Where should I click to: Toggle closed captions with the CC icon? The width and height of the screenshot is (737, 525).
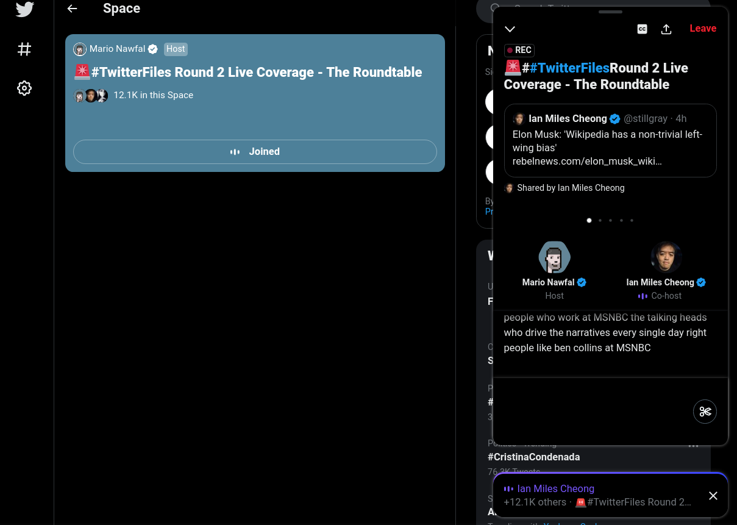(x=642, y=29)
